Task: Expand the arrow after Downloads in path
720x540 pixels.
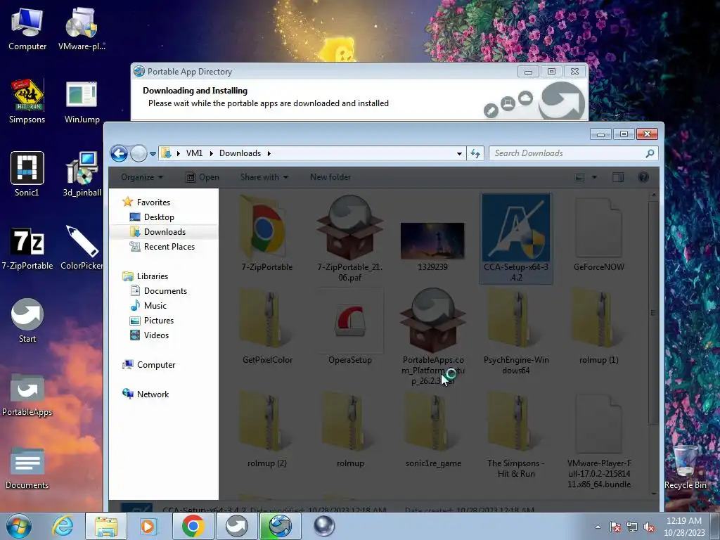Action: (x=269, y=153)
